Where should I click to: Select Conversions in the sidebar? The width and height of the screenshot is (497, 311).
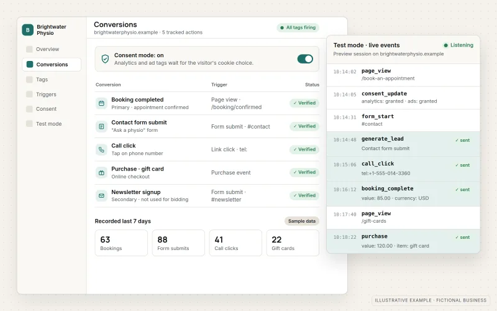pyautogui.click(x=52, y=65)
